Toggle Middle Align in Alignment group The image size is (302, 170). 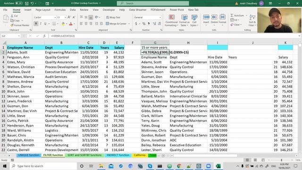pyautogui.click(x=86, y=17)
